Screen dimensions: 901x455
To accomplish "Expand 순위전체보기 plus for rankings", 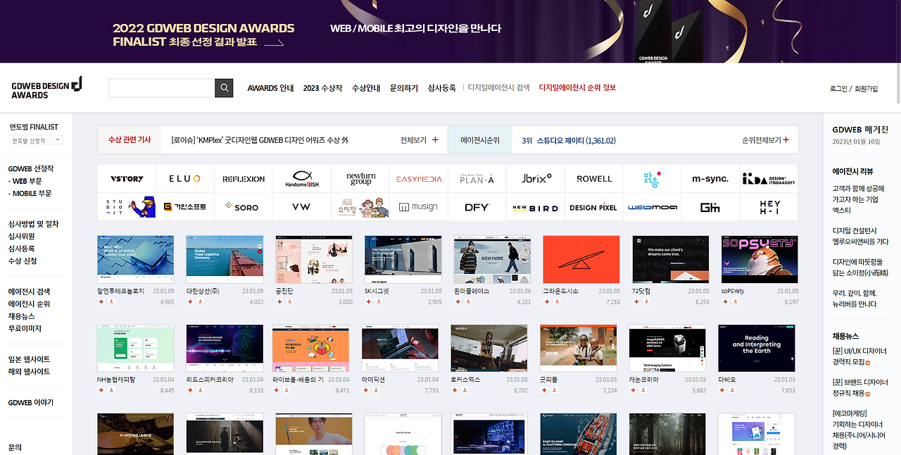I will [x=786, y=140].
